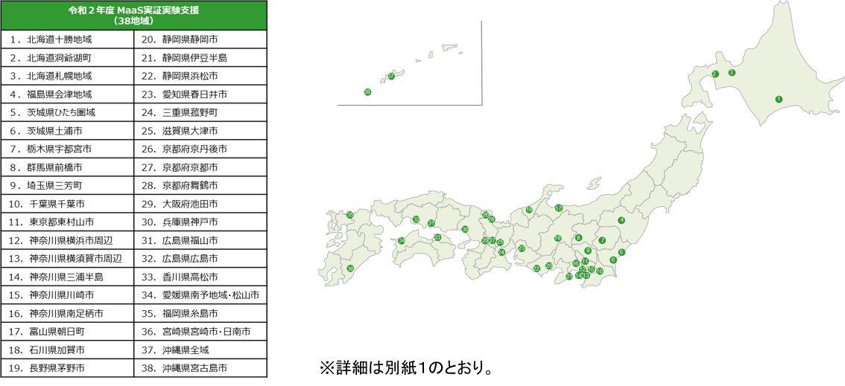845x386 pixels.
Task: Click marker 38 in the Okinawa inset
Action: [x=367, y=92]
